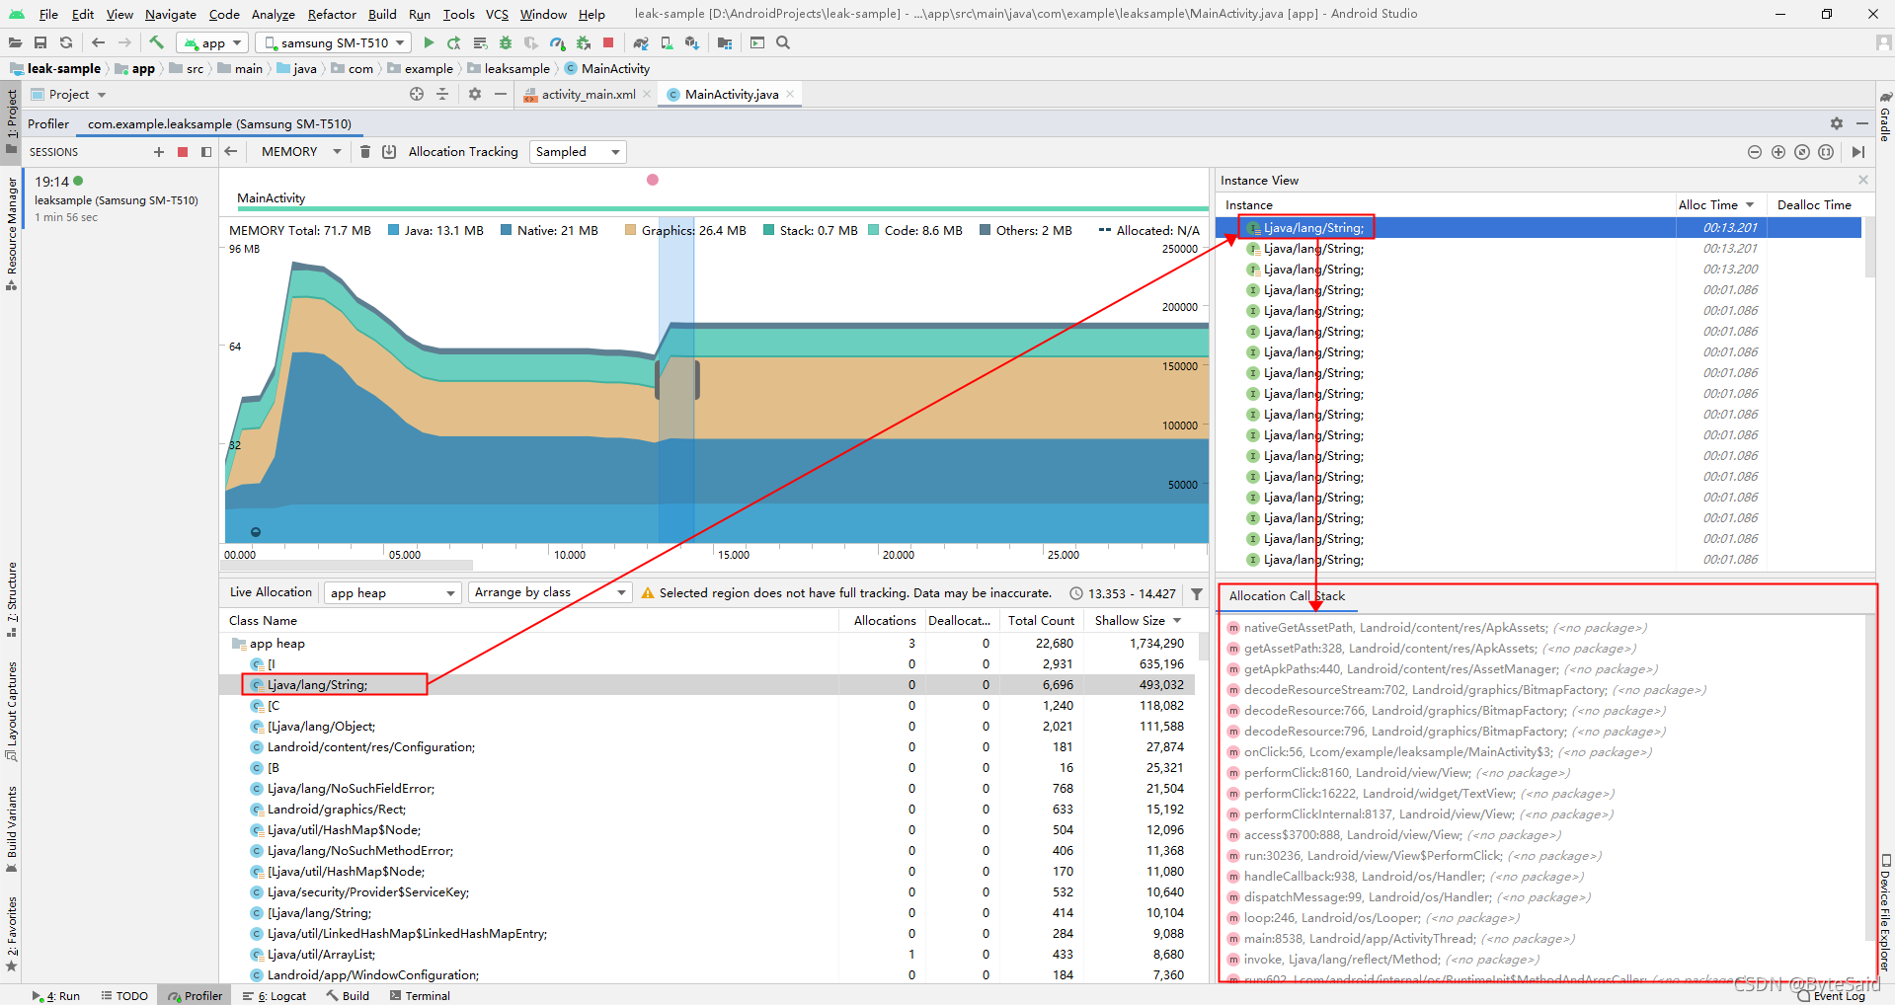Click the red Stop button in main toolbar

[x=608, y=42]
